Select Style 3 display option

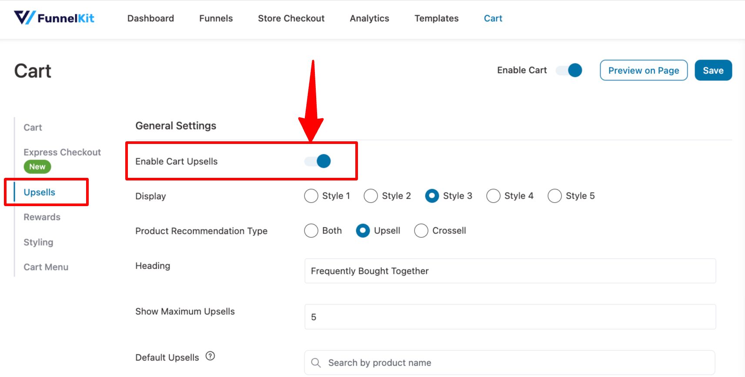coord(432,196)
